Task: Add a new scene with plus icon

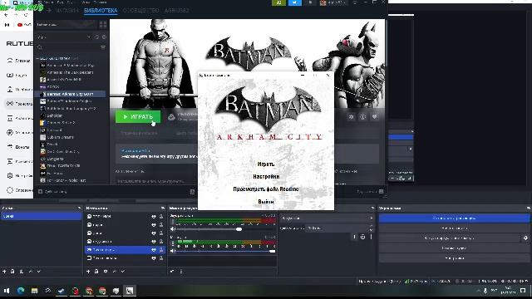Action: pos(4,272)
